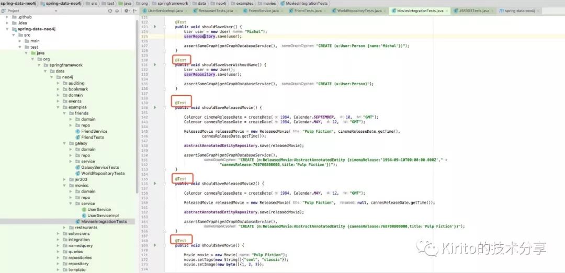Click the examples breadcrumb
This screenshot has height=273, width=565.
tap(243, 3)
